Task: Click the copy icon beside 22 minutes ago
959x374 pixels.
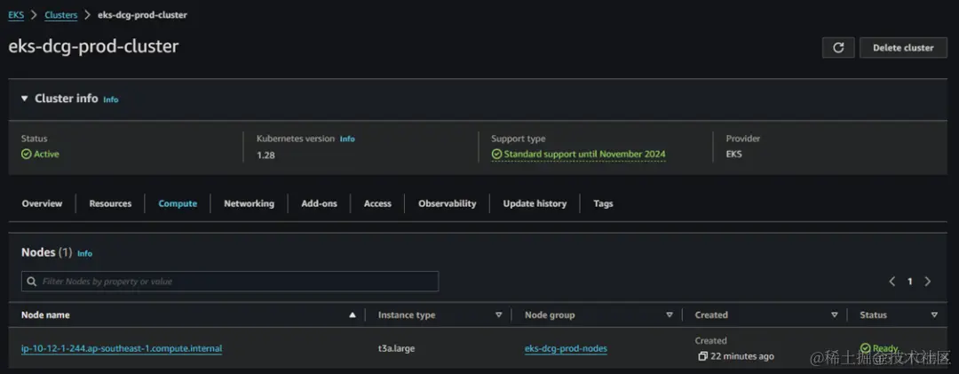Action: tap(702, 356)
